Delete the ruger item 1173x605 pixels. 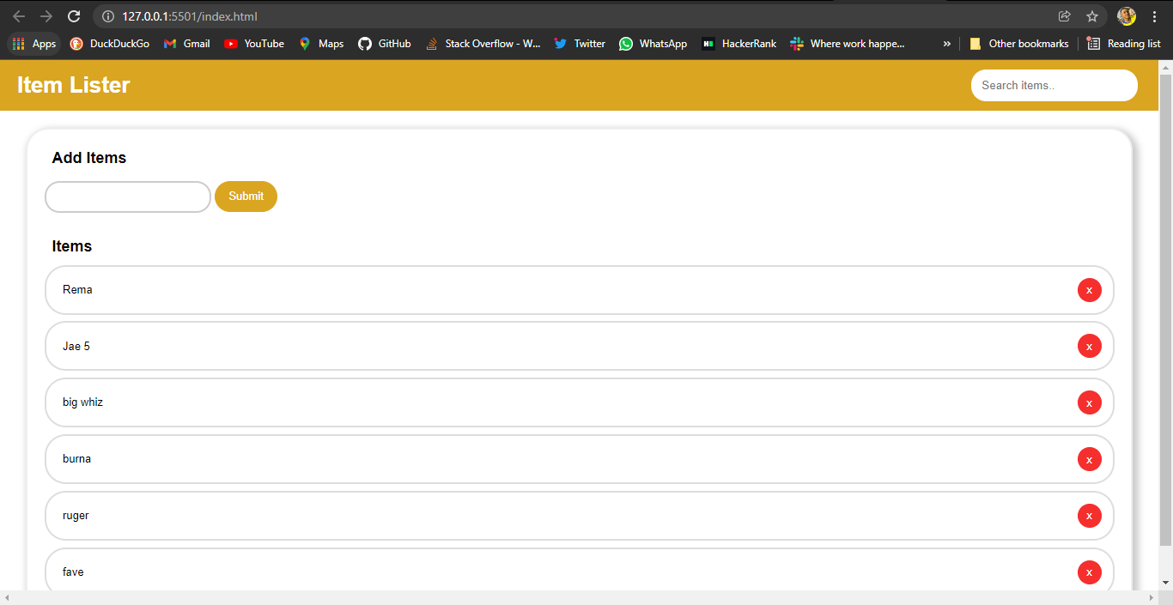tap(1090, 516)
